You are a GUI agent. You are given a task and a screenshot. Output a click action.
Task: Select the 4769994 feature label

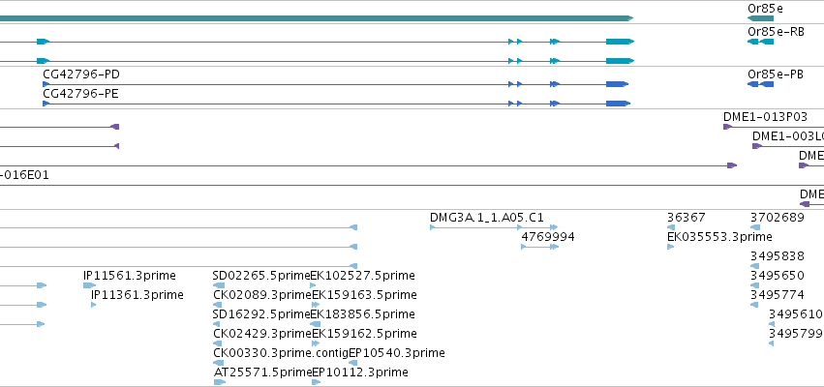[548, 237]
